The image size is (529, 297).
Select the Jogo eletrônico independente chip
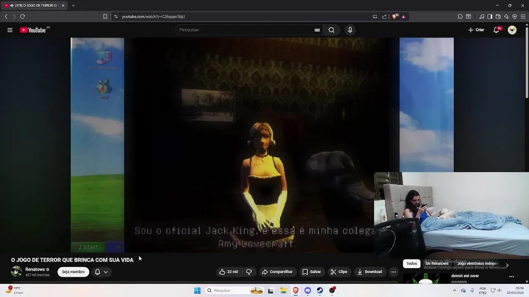coord(478,264)
